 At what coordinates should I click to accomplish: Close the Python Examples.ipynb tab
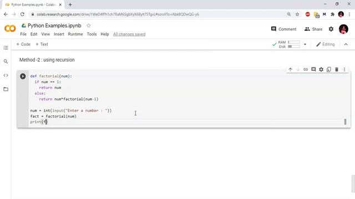point(60,4)
